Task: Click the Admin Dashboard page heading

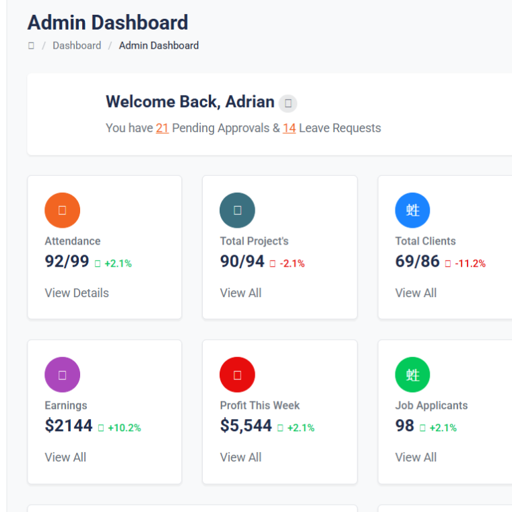Action: click(108, 22)
